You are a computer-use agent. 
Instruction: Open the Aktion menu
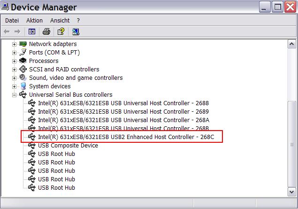pyautogui.click(x=34, y=20)
